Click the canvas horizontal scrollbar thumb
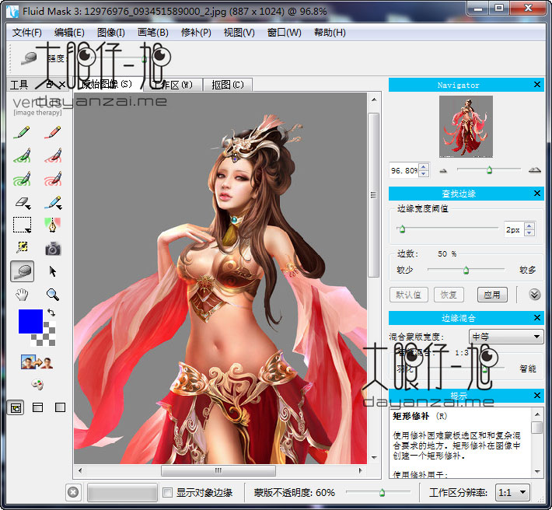This screenshot has width=552, height=510. click(218, 470)
